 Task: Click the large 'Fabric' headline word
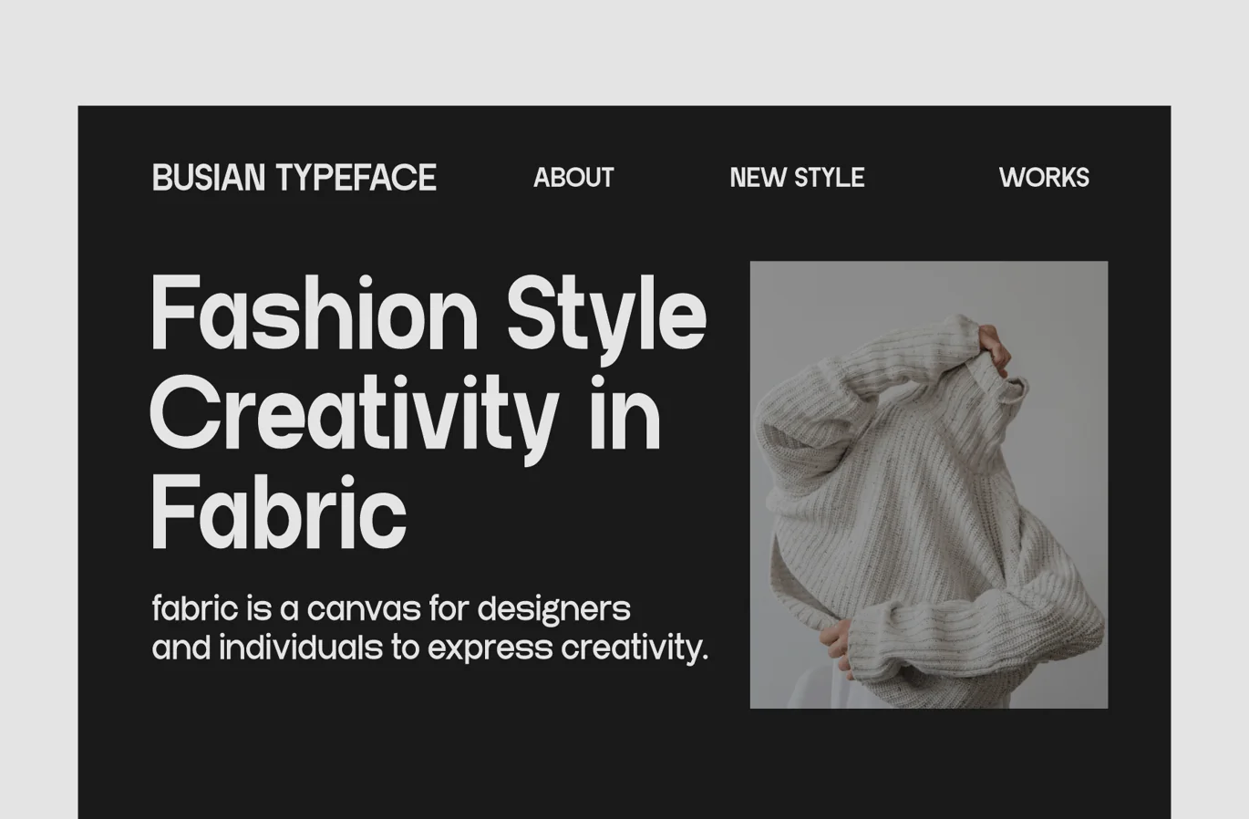[278, 512]
